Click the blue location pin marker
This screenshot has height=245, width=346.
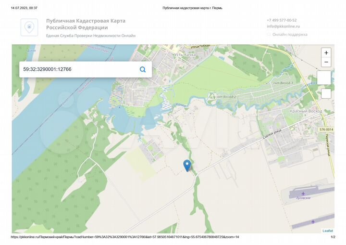pos(187,166)
